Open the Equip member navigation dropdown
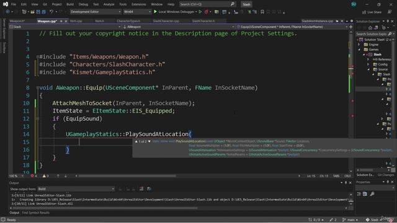Viewport: 397px width, 223px height. tap(292, 27)
